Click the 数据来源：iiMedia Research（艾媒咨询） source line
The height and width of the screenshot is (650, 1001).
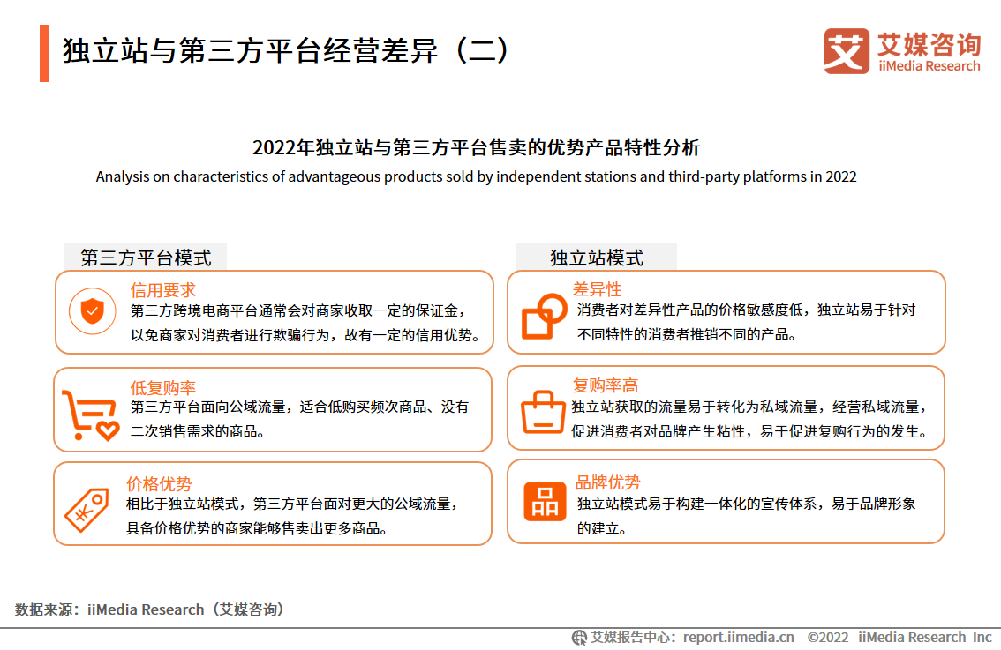click(149, 609)
